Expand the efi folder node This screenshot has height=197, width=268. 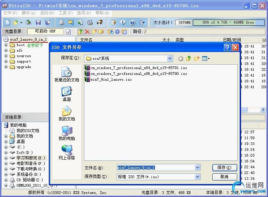[6, 51]
